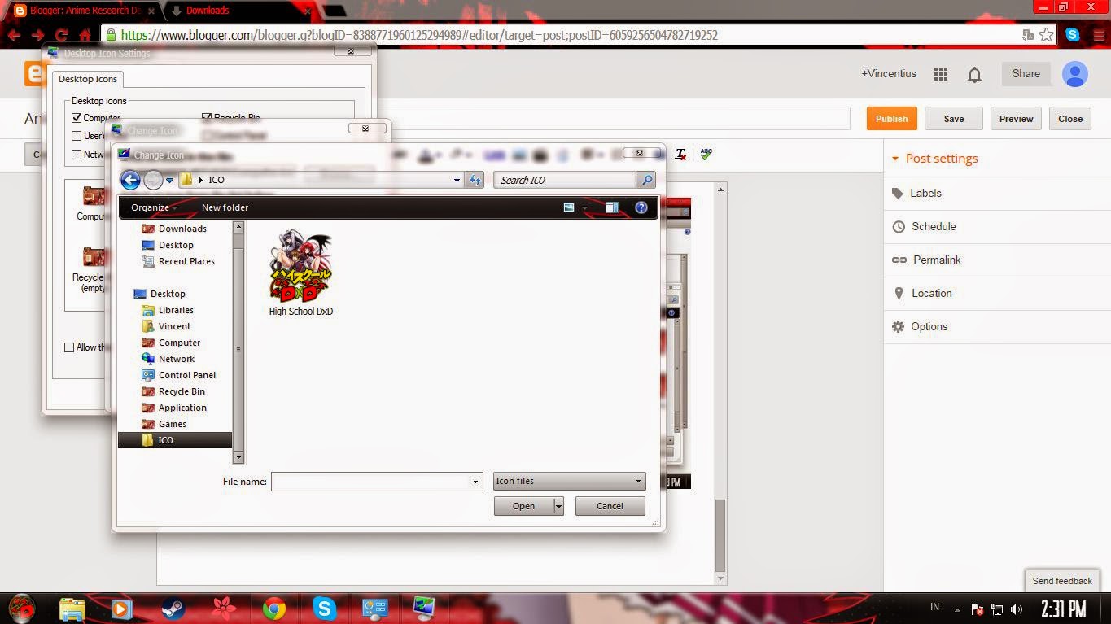Click the volume tray icon
The image size is (1111, 624).
click(x=1017, y=609)
